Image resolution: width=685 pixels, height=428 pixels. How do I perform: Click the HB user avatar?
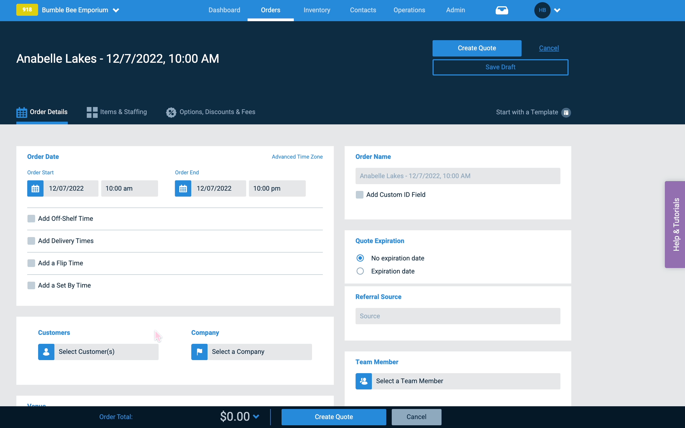(x=542, y=10)
